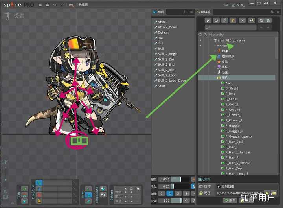Screen dimensions: 283x208
Task: Select the Rotate transform tool
Action: 39,183
